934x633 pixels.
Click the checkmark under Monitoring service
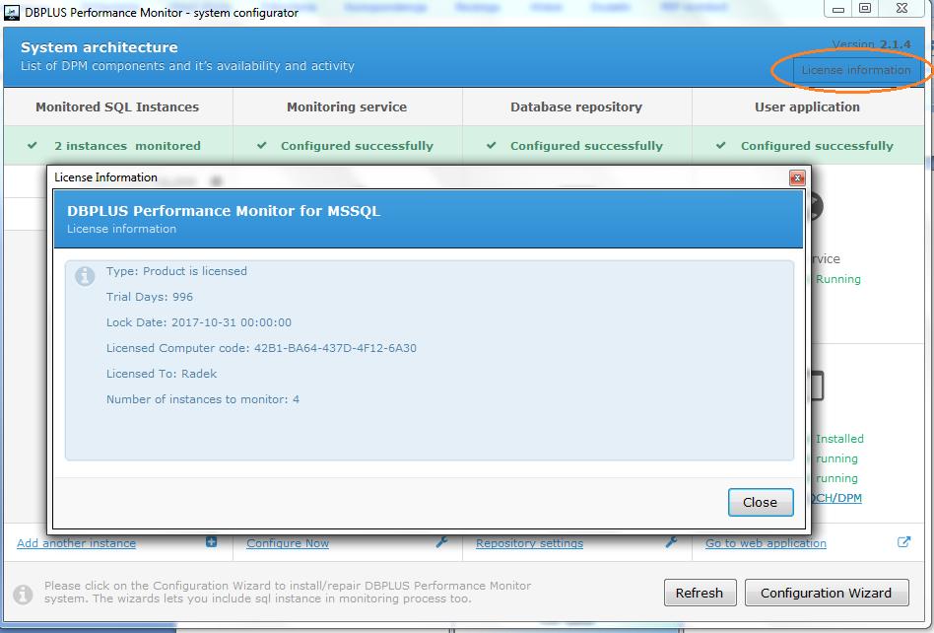tap(261, 145)
